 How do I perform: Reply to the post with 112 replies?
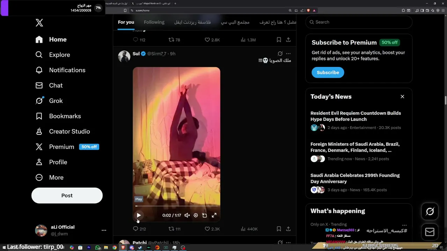[x=139, y=40]
